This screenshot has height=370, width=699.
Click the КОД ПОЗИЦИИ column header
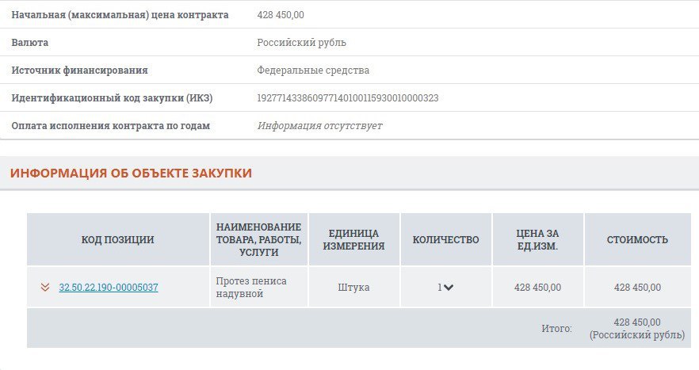117,239
